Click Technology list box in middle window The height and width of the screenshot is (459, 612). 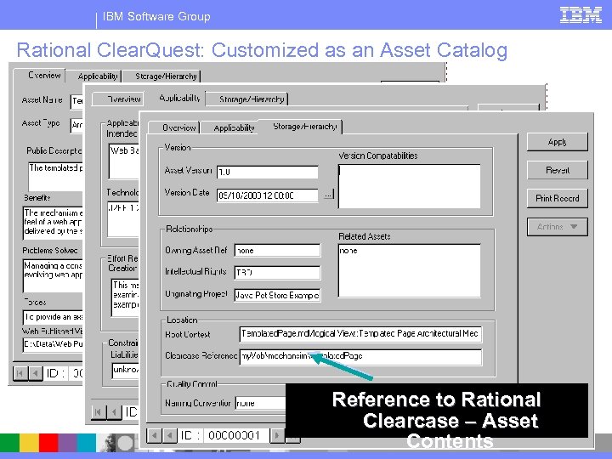123,219
